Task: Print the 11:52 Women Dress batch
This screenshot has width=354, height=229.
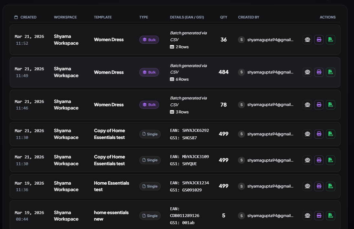Action: tap(319, 40)
